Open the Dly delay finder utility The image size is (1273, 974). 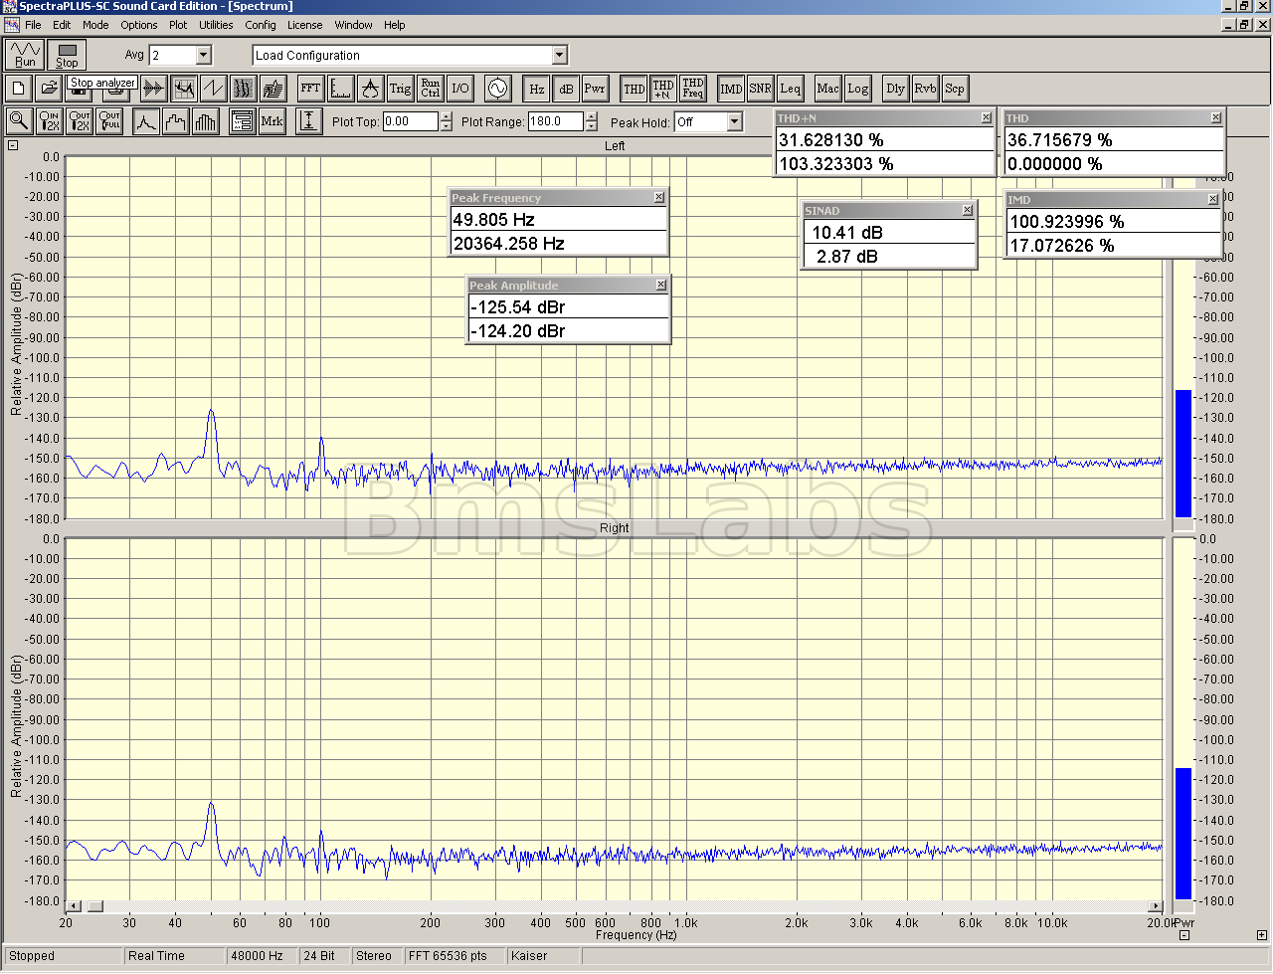coord(895,89)
